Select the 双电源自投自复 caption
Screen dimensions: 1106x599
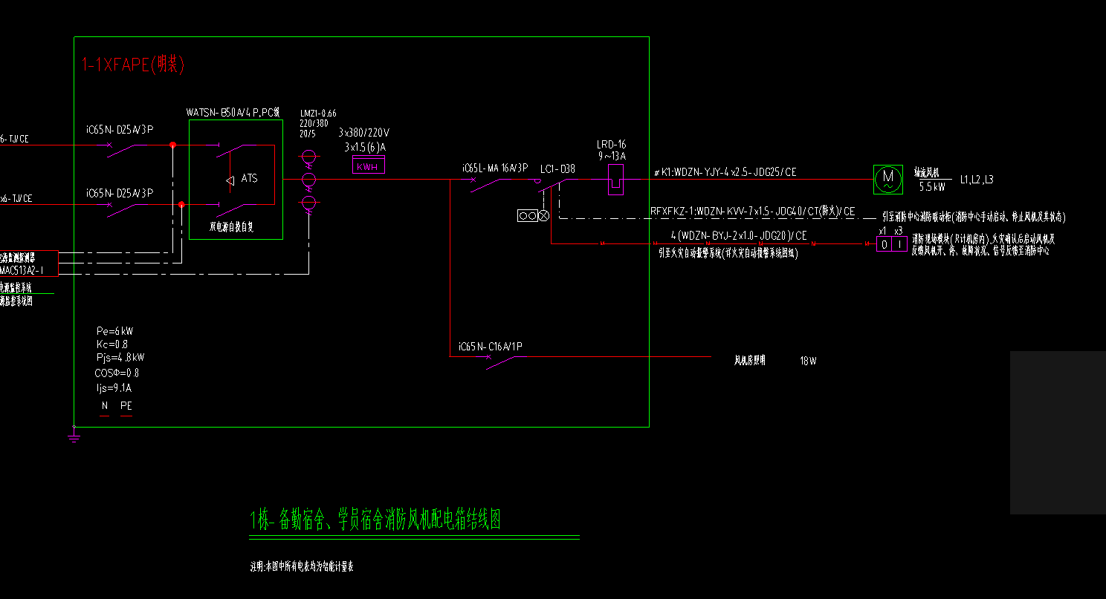232,227
